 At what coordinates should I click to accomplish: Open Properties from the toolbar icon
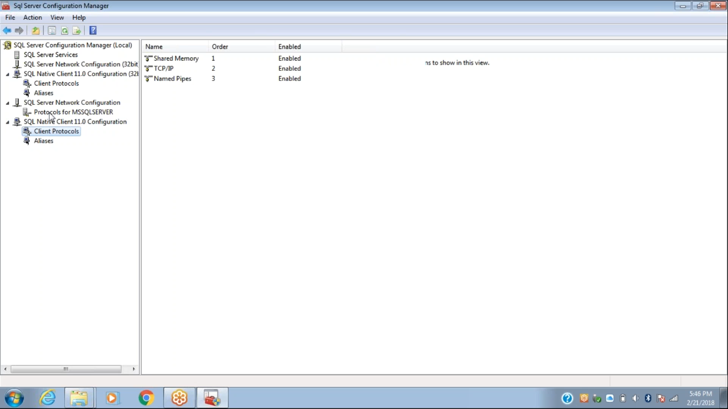[52, 30]
